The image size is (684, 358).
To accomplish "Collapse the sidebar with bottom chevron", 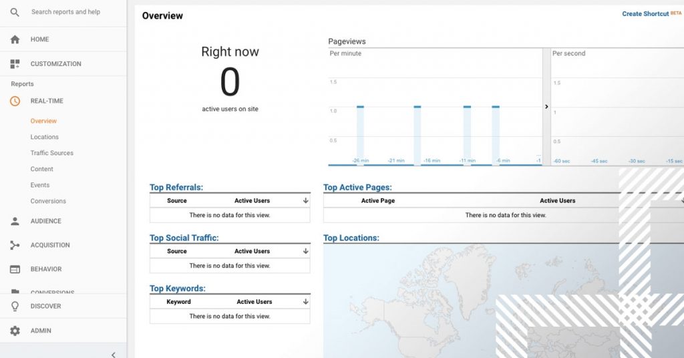I will (x=113, y=355).
